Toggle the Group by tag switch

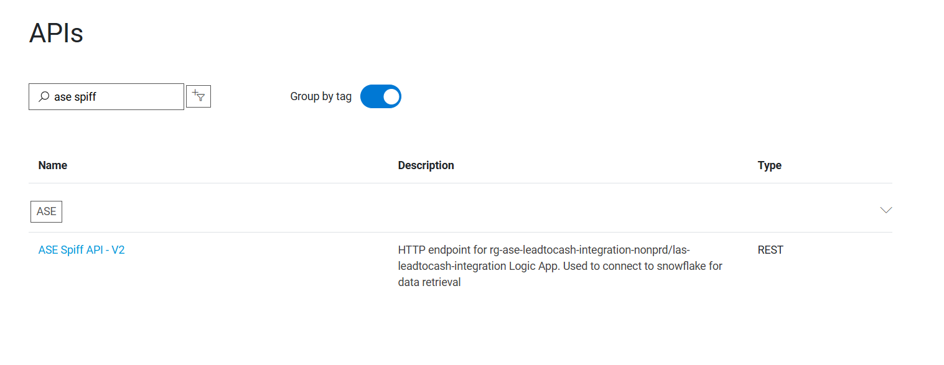380,96
